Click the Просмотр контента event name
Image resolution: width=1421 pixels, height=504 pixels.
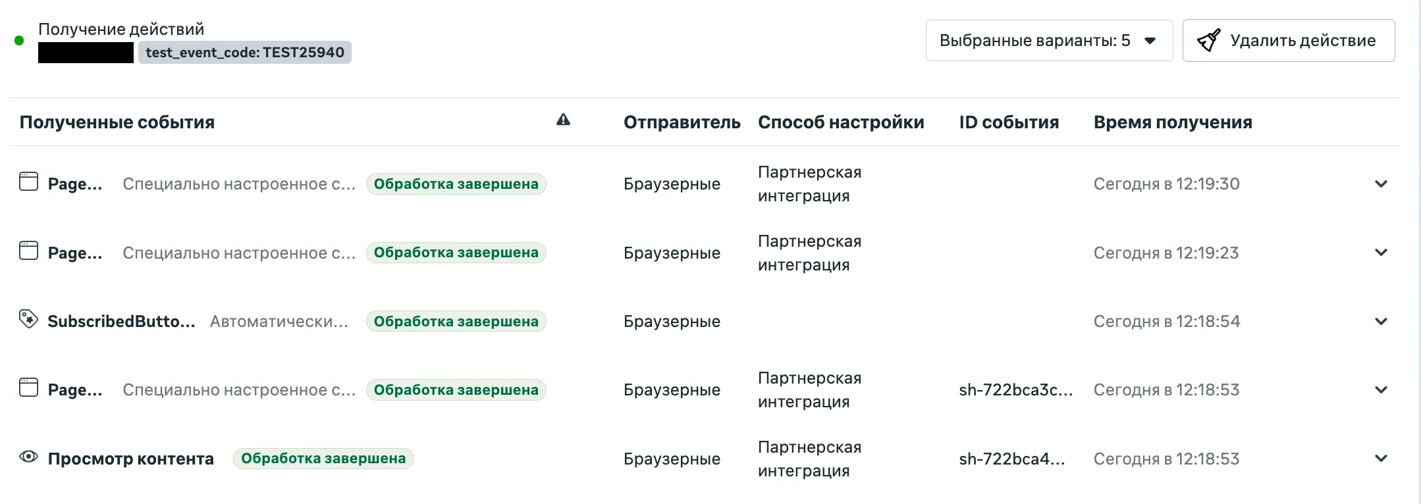(x=130, y=459)
